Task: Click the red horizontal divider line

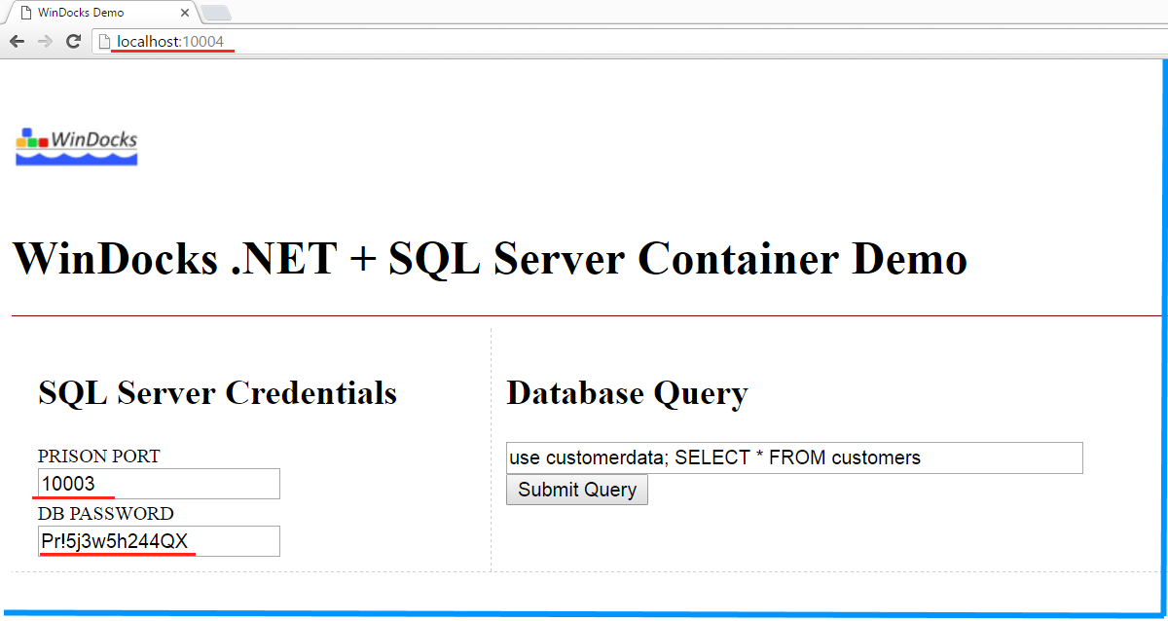Action: point(584,315)
